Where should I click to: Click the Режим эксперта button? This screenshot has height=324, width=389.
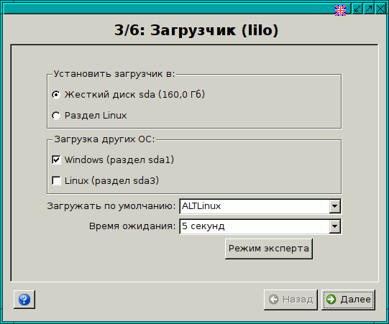coord(269,249)
